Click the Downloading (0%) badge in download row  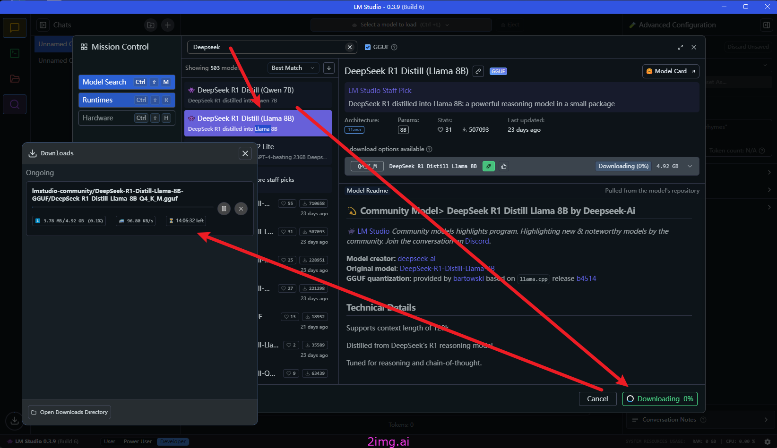[x=623, y=166]
